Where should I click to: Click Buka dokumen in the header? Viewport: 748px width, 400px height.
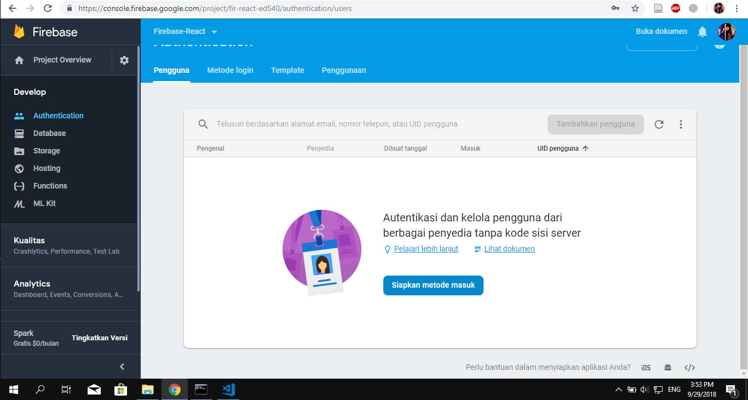pyautogui.click(x=661, y=32)
